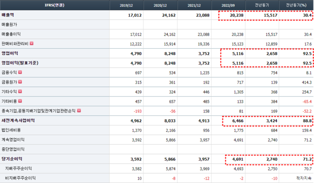Click the 20,238 revenue value for 2022/09
Image resolution: width=314 pixels, height=183 pixels.
pyautogui.click(x=237, y=15)
